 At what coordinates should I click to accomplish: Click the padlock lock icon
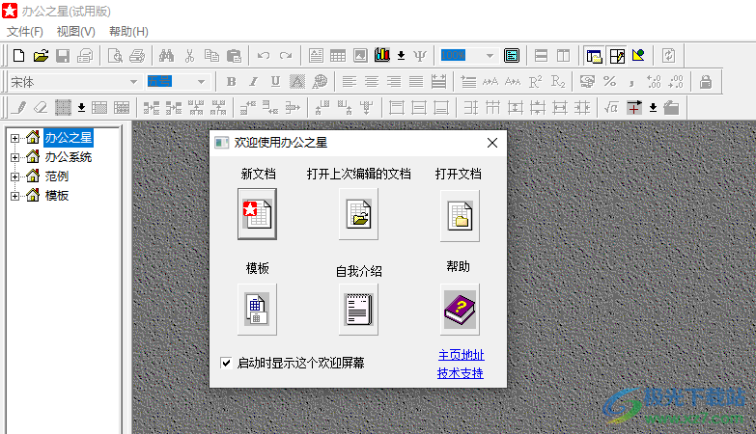tap(706, 82)
